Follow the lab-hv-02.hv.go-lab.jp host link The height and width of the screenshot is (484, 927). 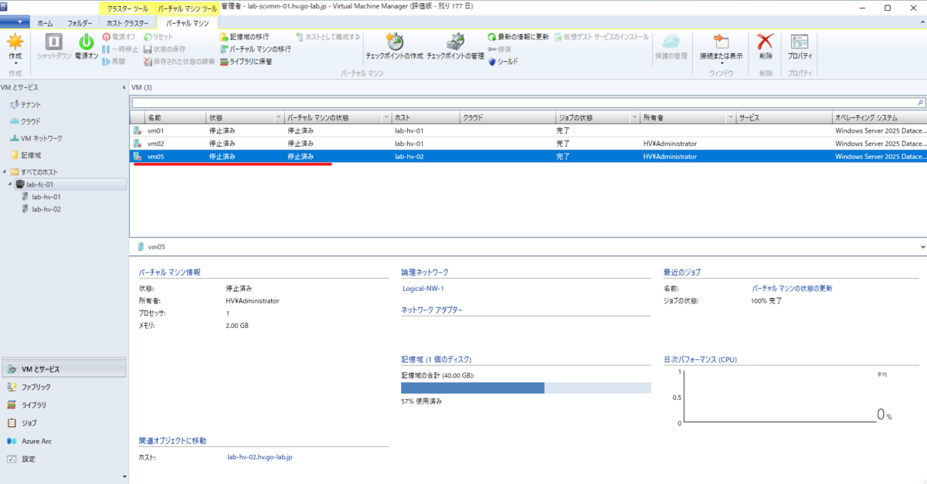[x=260, y=457]
